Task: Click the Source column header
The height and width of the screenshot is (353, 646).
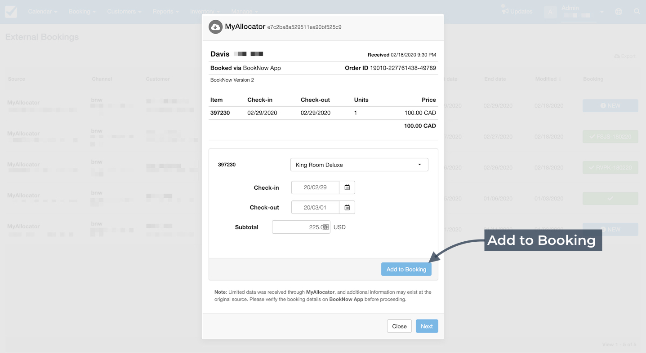Action: 17,79
